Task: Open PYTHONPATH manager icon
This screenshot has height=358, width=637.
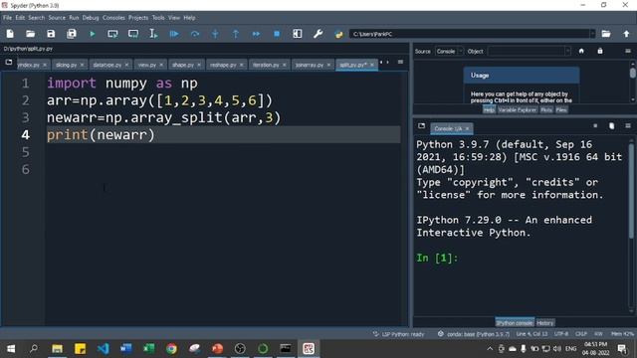Action: [x=338, y=34]
